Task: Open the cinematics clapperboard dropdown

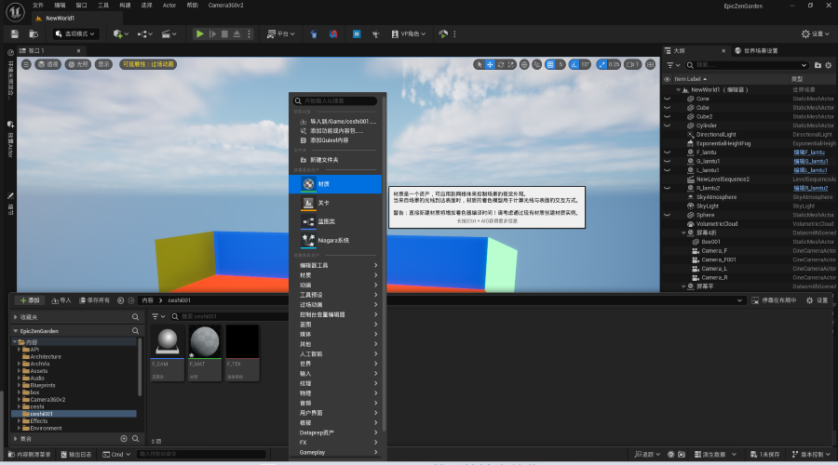Action: [169, 34]
